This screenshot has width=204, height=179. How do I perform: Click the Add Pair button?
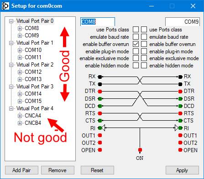point(21,170)
